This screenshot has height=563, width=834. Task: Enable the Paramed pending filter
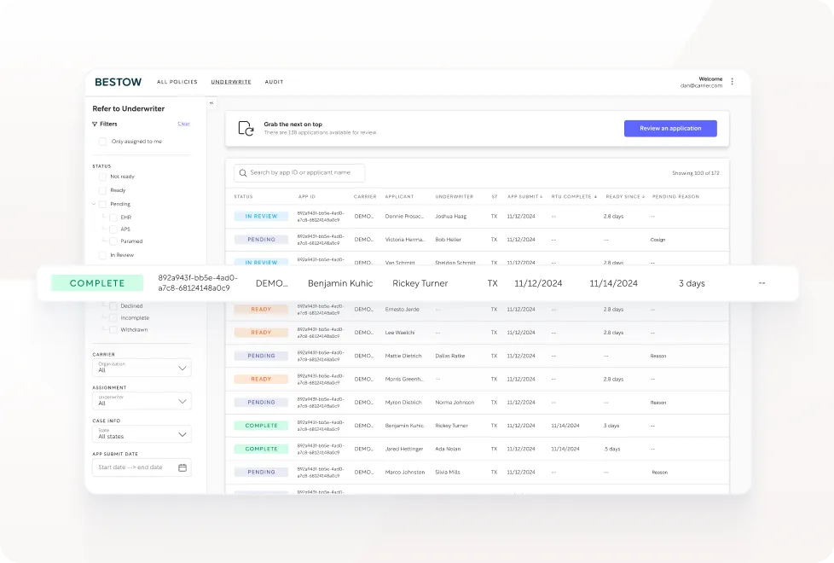113,241
